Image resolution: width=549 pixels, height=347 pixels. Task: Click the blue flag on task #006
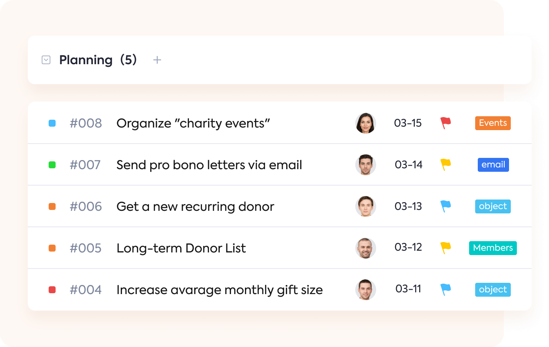(446, 206)
